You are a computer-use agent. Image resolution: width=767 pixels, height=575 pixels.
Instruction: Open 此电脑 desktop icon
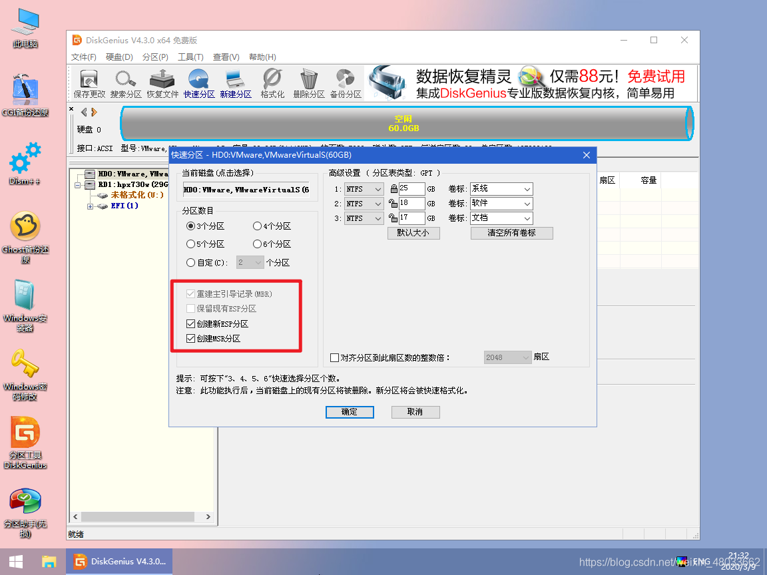[25, 29]
